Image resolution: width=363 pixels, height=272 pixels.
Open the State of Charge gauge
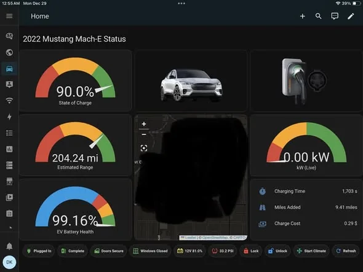tap(75, 80)
